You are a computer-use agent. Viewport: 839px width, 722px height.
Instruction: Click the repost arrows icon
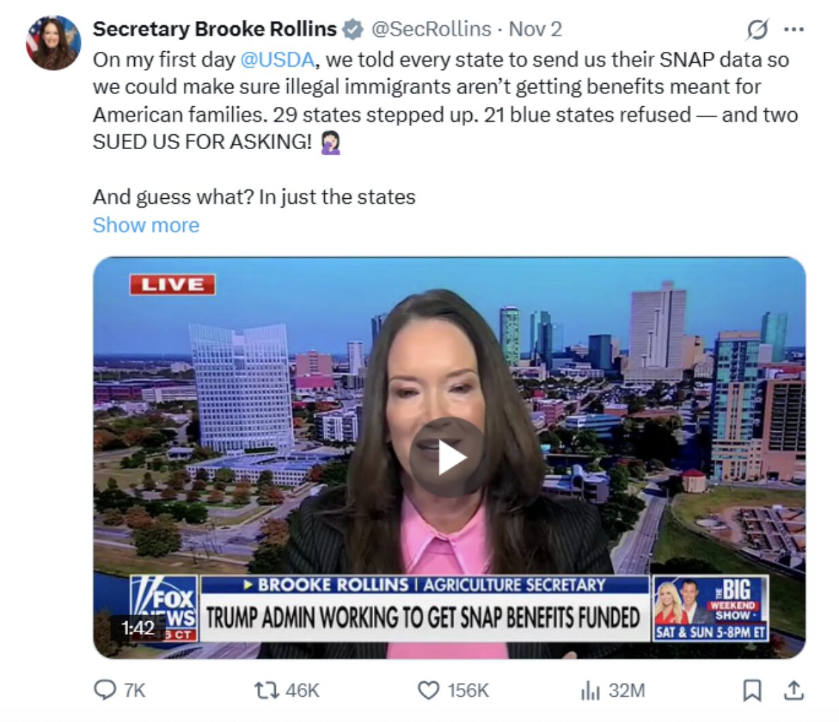click(x=266, y=691)
